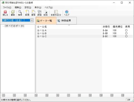Click priority value 100 in ルールB row

114,33
